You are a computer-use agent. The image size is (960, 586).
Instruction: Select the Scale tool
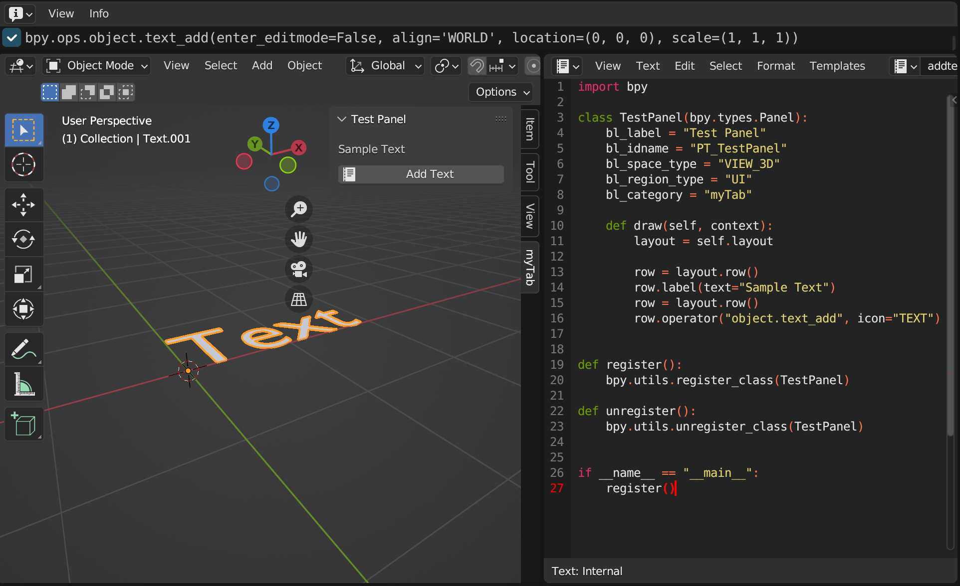click(24, 274)
